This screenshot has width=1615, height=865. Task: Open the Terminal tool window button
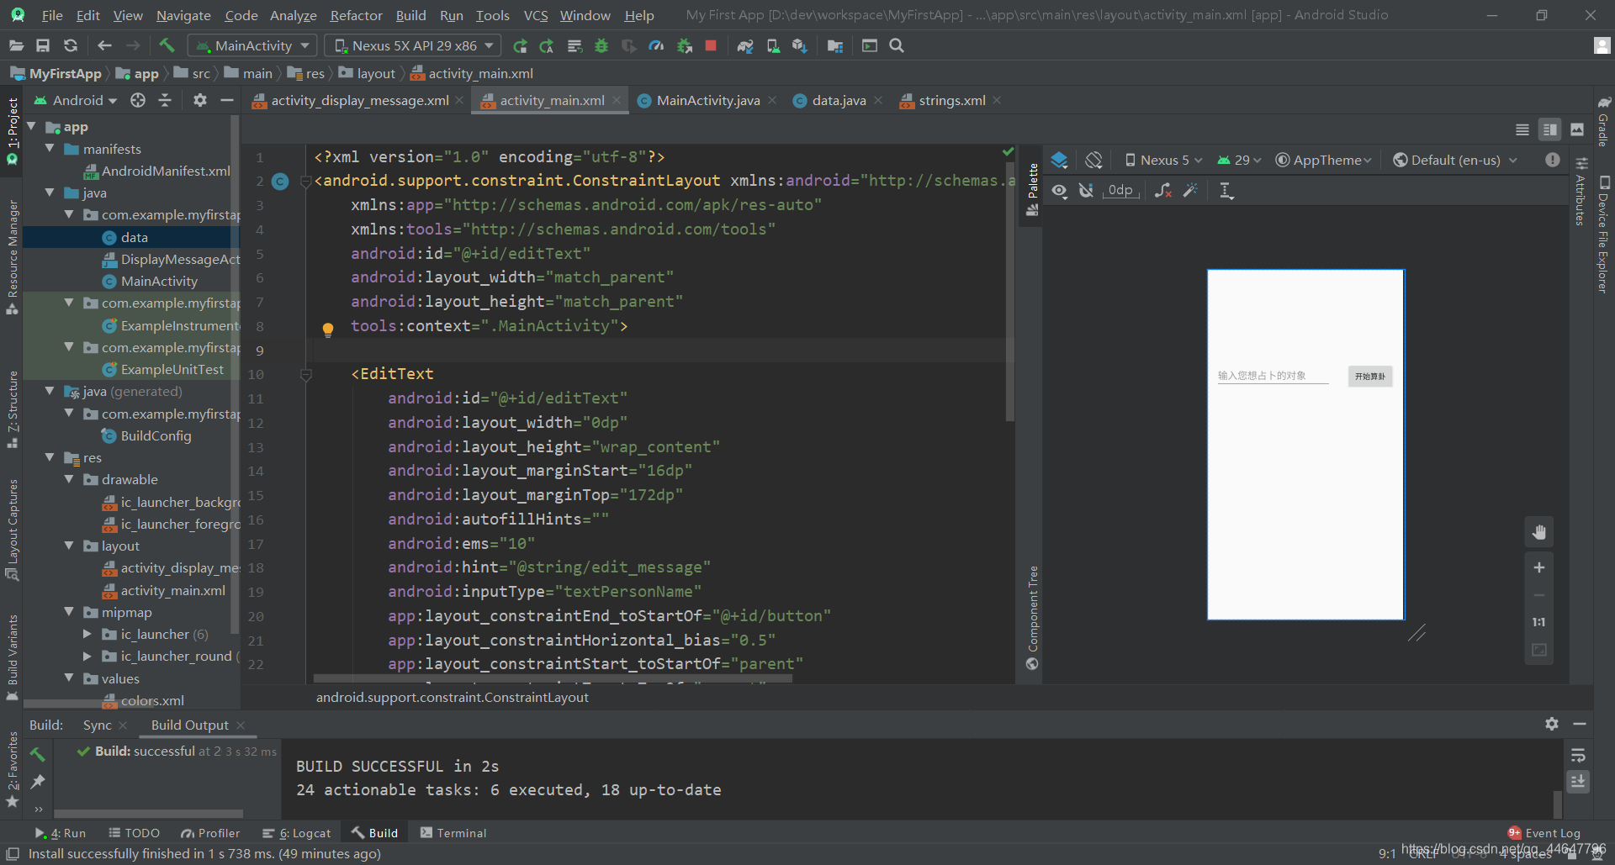coord(453,833)
